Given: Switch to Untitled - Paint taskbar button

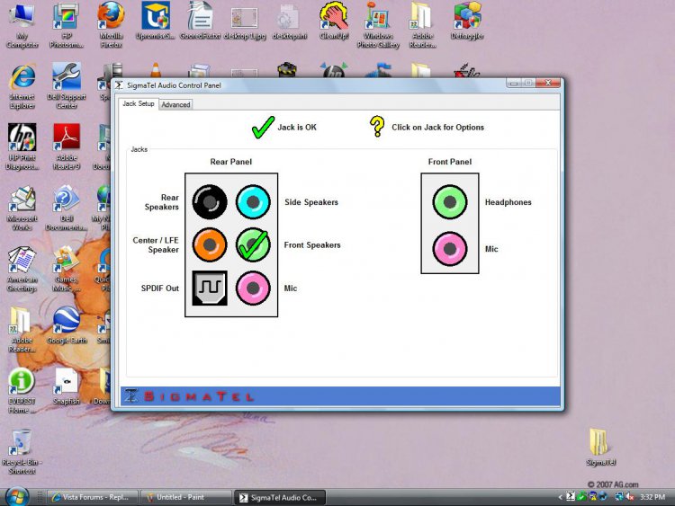Looking at the screenshot, I should [186, 497].
